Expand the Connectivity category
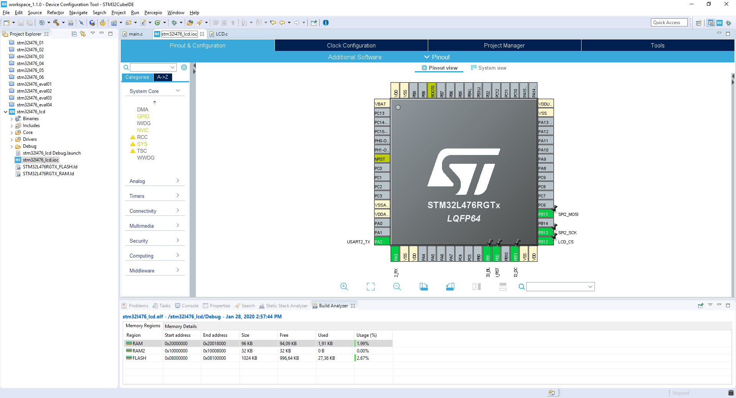The width and height of the screenshot is (736, 398). (x=154, y=211)
